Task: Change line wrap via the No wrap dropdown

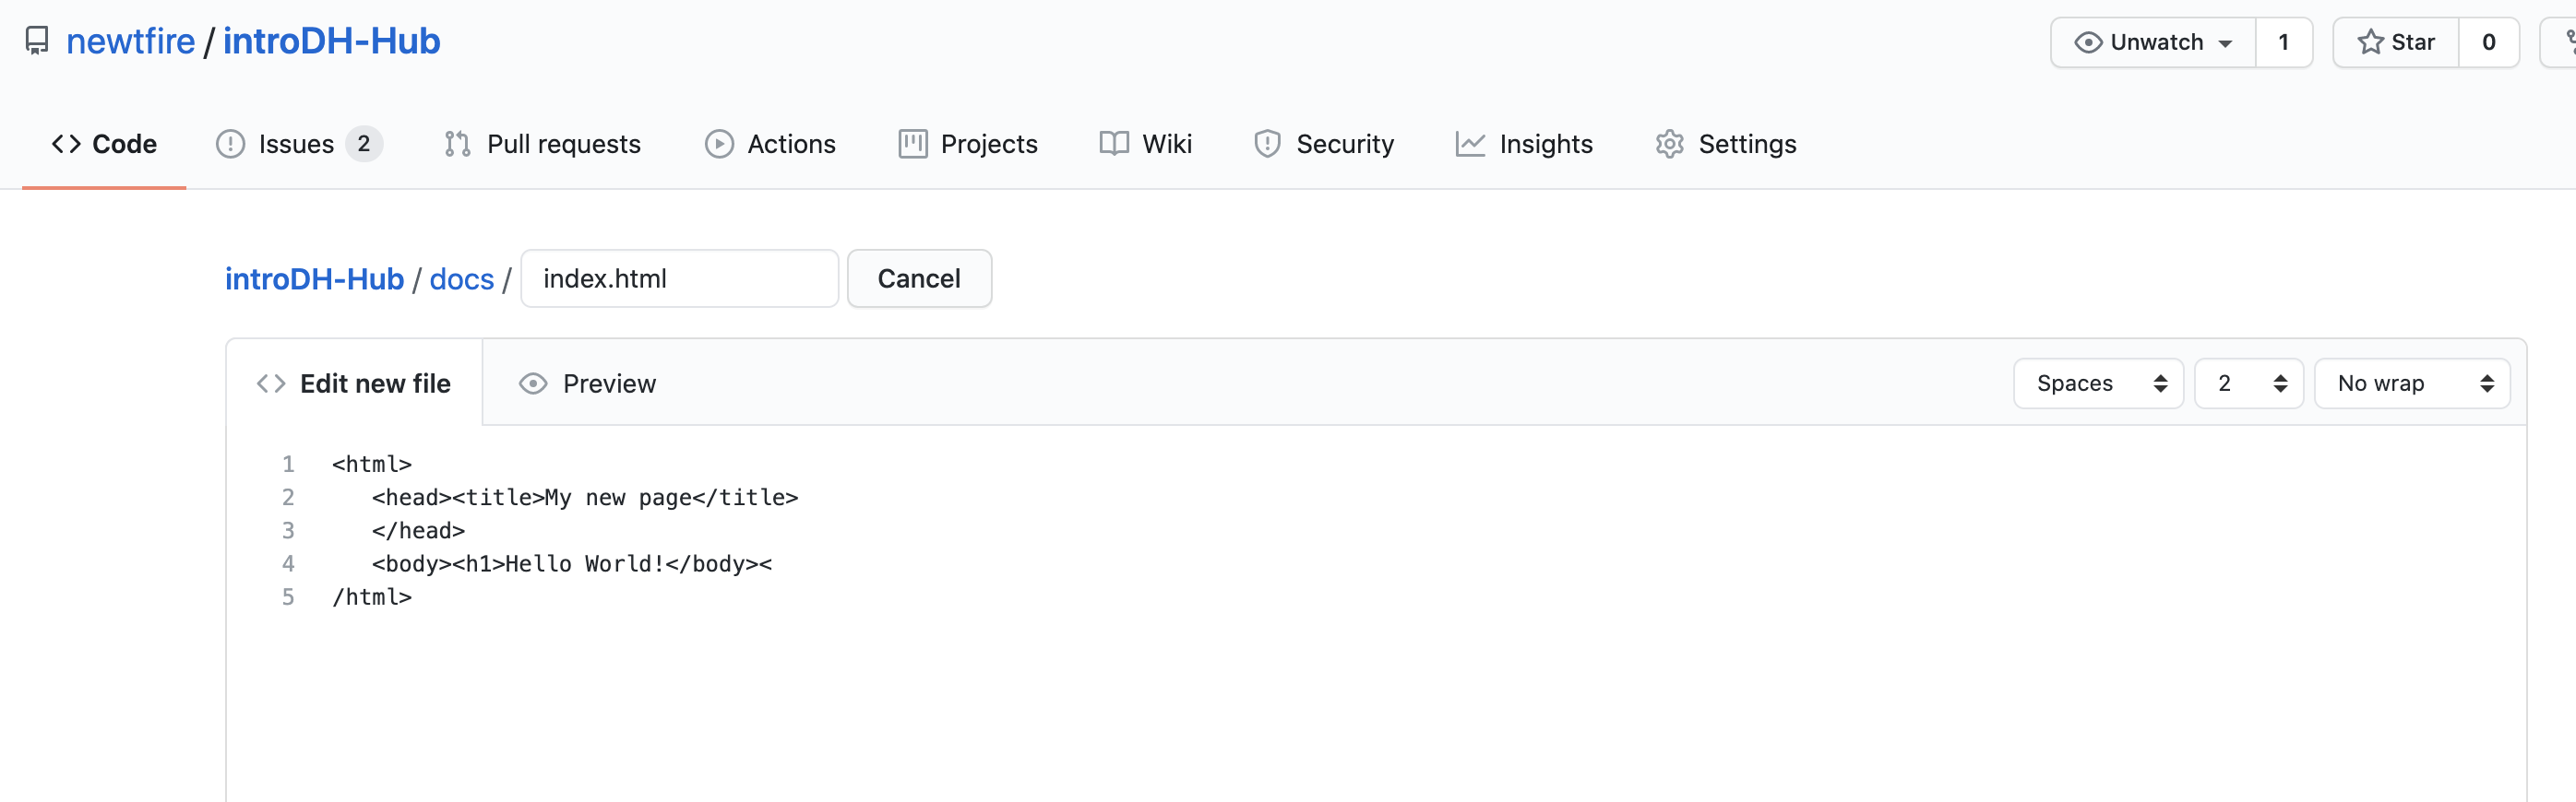Action: (2412, 383)
